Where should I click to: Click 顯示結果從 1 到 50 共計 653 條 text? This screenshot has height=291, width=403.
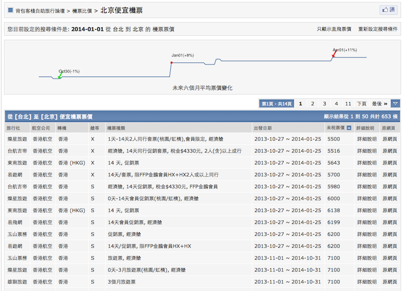point(361,116)
